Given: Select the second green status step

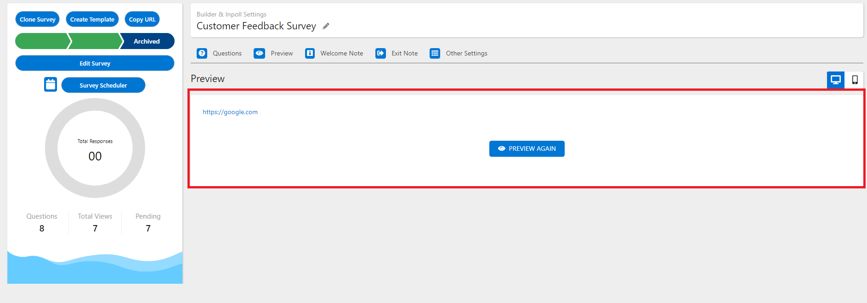Looking at the screenshot, I should pos(95,41).
